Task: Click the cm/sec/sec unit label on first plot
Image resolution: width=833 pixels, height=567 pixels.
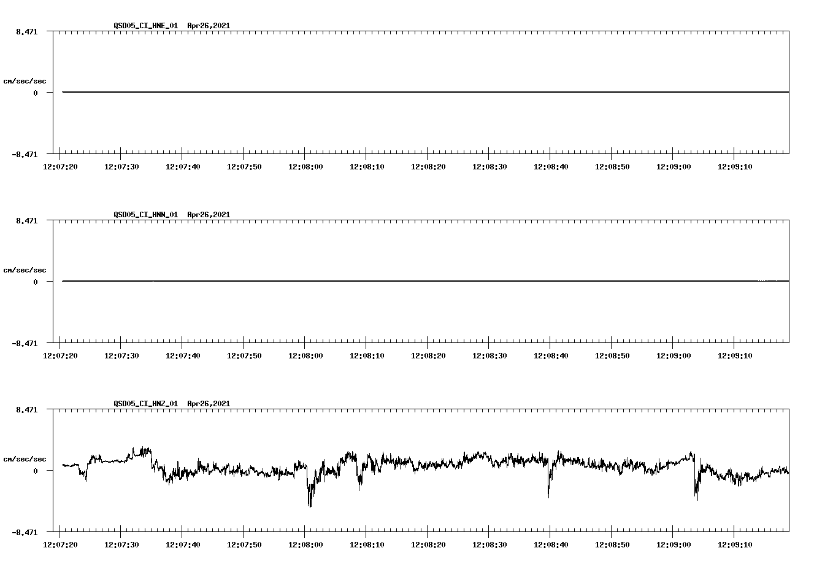Action: coord(25,80)
